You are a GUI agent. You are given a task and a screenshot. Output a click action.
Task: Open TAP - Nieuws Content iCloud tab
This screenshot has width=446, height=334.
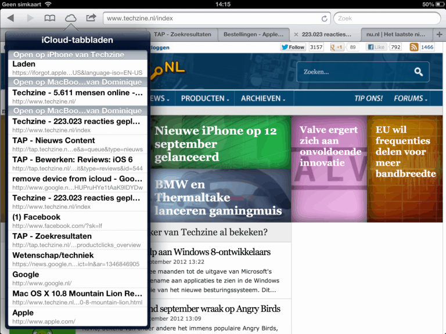tap(78, 144)
